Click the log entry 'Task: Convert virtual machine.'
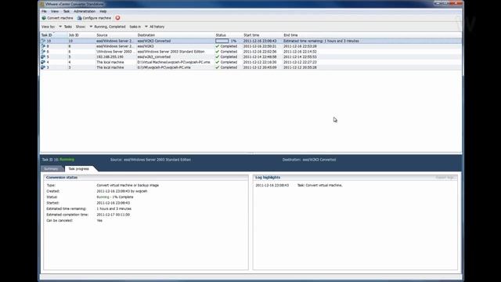This screenshot has width=501, height=282. [320, 186]
